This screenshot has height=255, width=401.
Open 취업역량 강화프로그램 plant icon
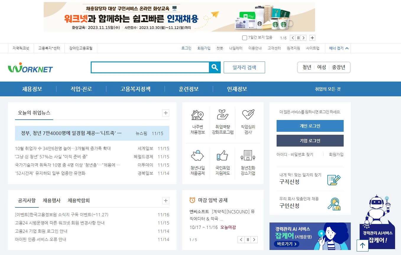click(223, 115)
